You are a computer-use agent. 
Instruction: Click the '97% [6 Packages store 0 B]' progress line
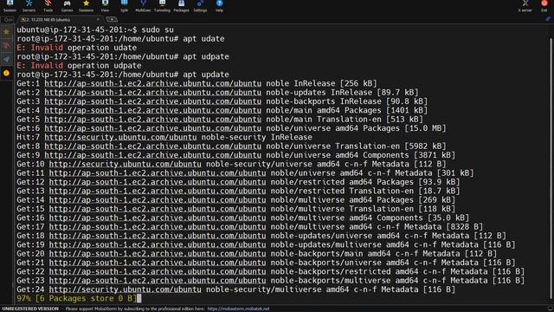[76, 298]
